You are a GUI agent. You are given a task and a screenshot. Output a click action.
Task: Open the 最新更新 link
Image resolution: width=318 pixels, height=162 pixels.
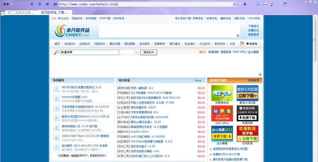coord(253,35)
